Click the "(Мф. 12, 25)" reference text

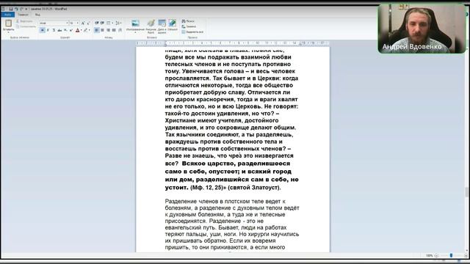point(207,188)
